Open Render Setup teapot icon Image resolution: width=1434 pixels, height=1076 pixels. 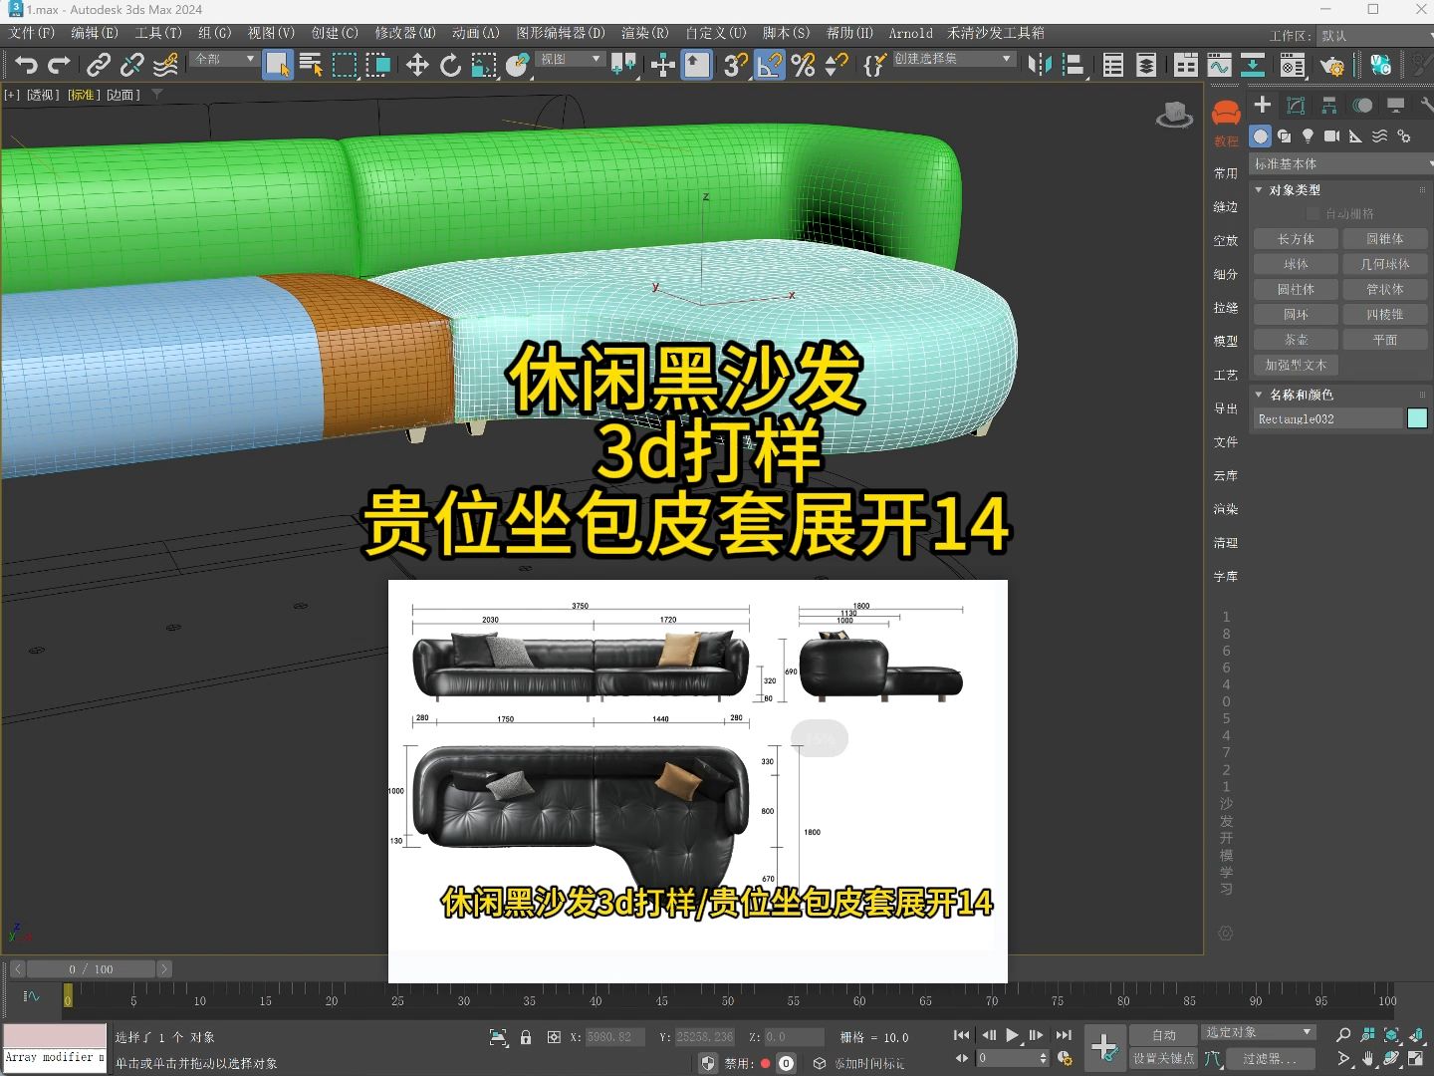click(1331, 66)
